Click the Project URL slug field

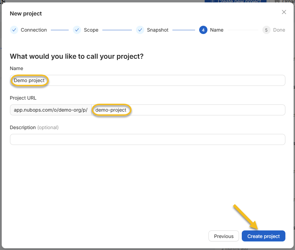[x=188, y=110]
